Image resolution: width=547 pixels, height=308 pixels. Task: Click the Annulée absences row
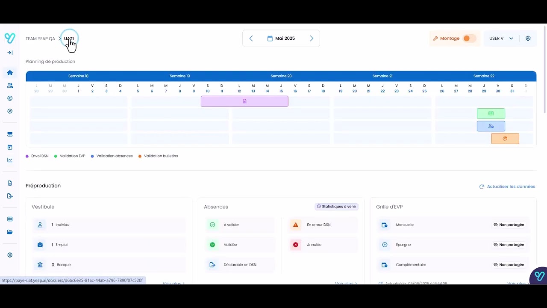[323, 245]
